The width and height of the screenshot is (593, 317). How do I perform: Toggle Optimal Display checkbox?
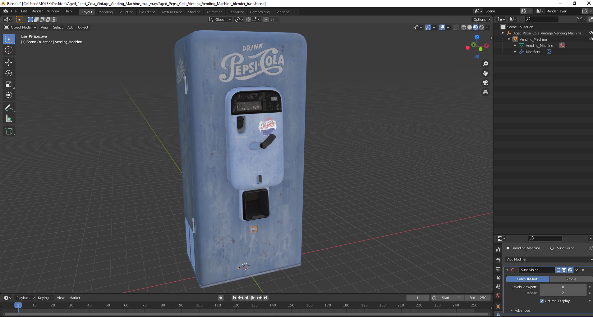(542, 301)
